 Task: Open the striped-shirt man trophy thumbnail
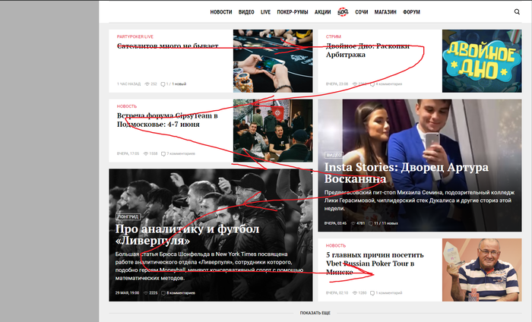[482, 270]
